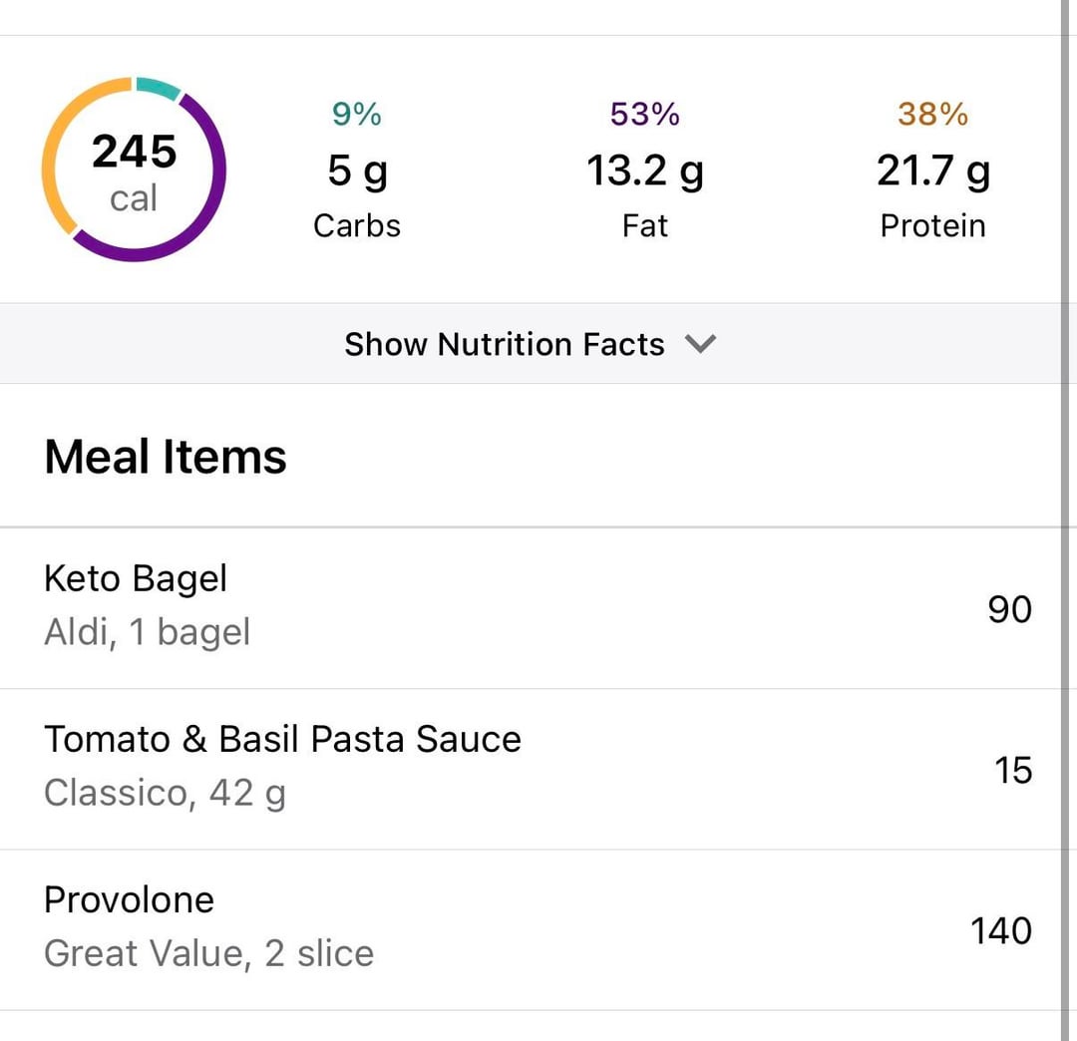Open the Provolone meal item
The image size is (1077, 1041).
[129, 900]
